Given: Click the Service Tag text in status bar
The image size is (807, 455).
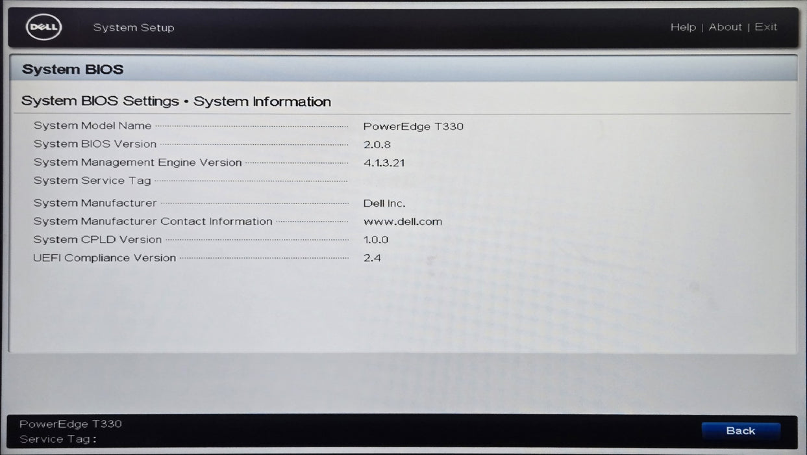Looking at the screenshot, I should pyautogui.click(x=58, y=439).
